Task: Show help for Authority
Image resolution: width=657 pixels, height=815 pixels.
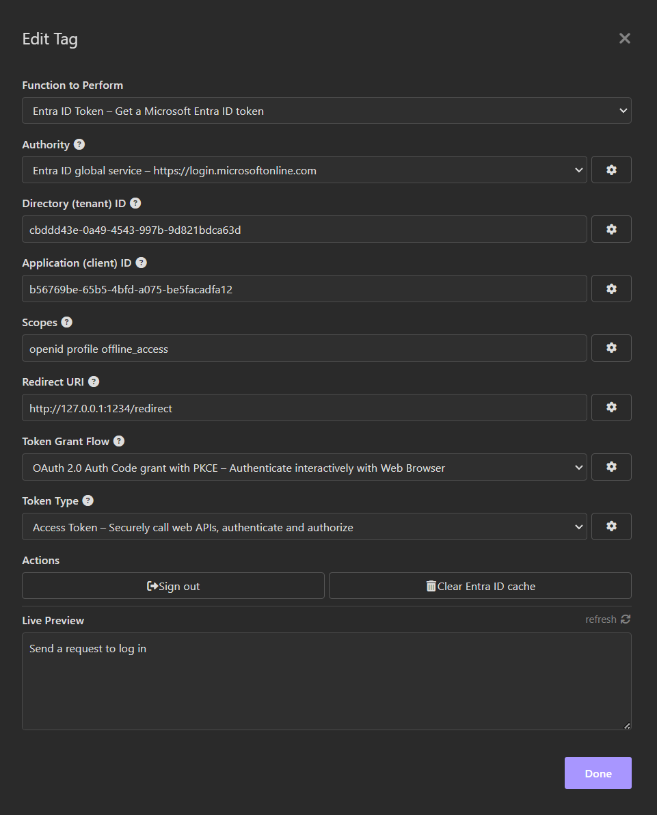Action: pyautogui.click(x=79, y=144)
